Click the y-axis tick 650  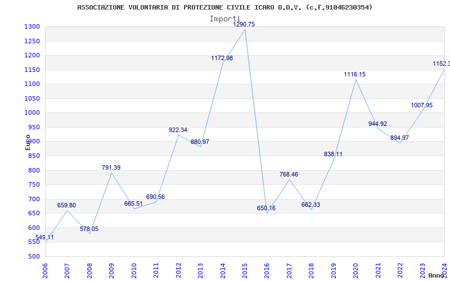pyautogui.click(x=34, y=214)
